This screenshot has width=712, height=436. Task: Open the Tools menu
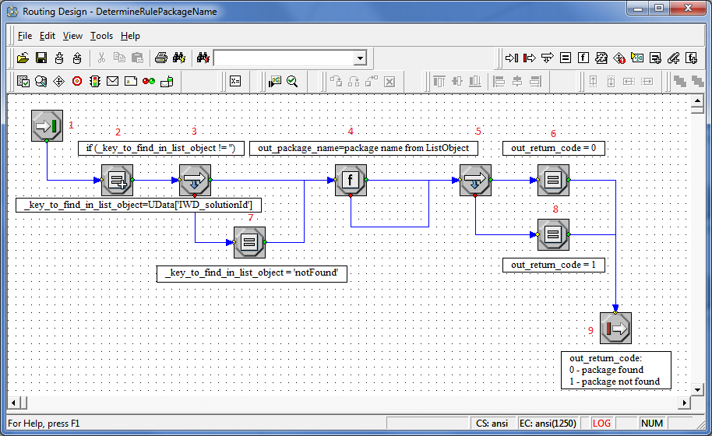coord(101,36)
